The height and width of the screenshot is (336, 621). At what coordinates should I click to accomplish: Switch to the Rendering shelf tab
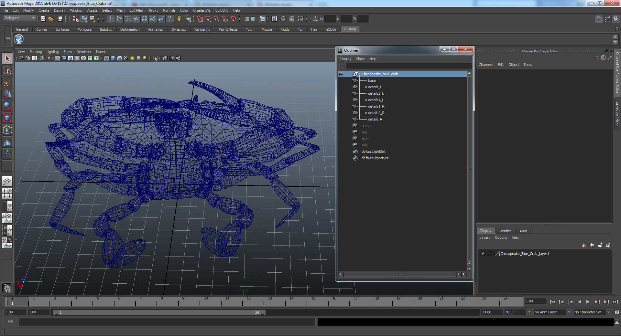202,29
